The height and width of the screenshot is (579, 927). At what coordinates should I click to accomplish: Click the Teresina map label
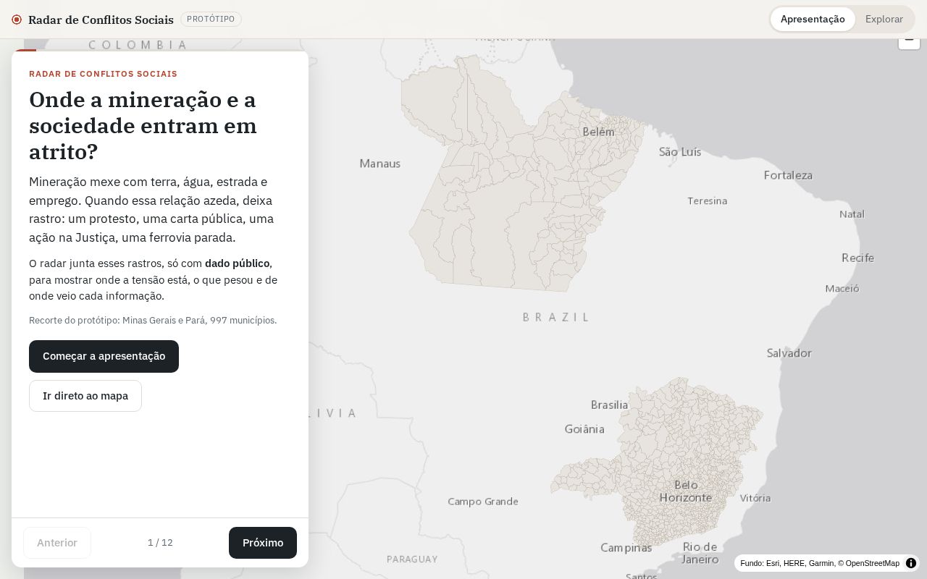707,200
